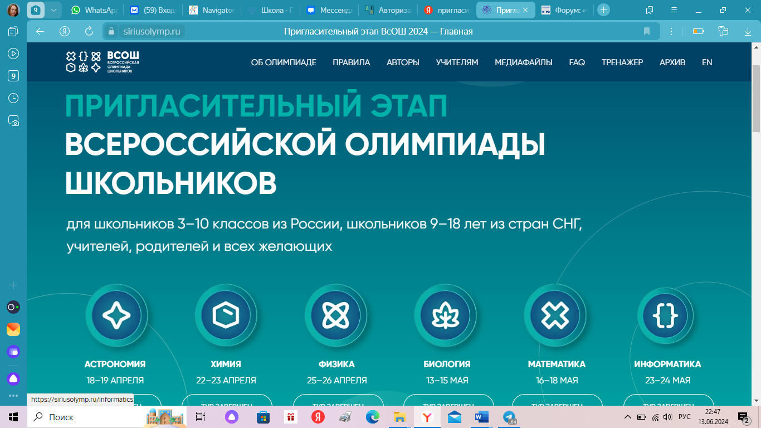The width and height of the screenshot is (761, 428).
Task: Click the МАТЕМАТИКА subject title
Action: pyautogui.click(x=557, y=364)
